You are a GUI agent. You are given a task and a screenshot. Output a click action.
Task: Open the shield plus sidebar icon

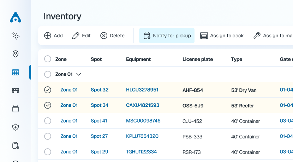pos(16,127)
